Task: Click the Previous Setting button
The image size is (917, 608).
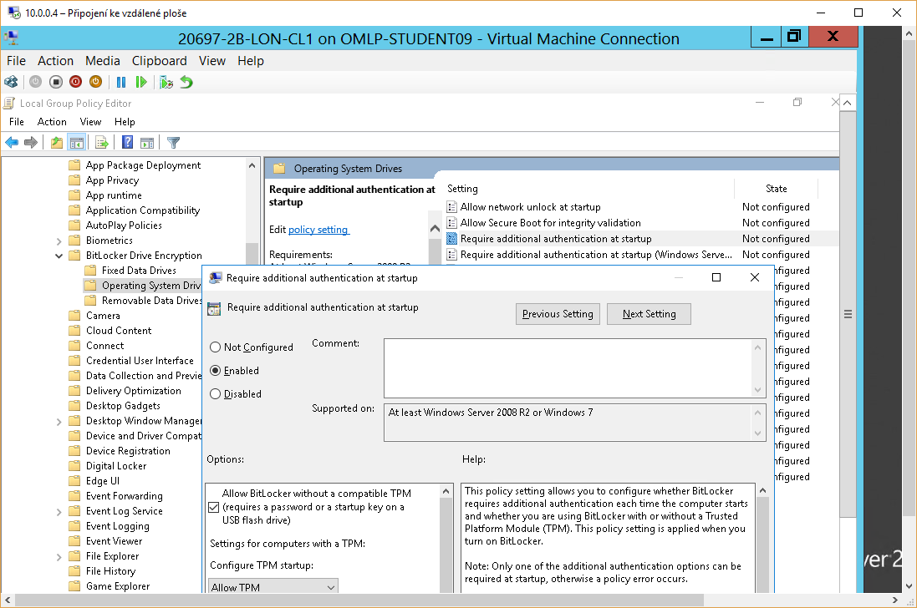Action: point(558,314)
